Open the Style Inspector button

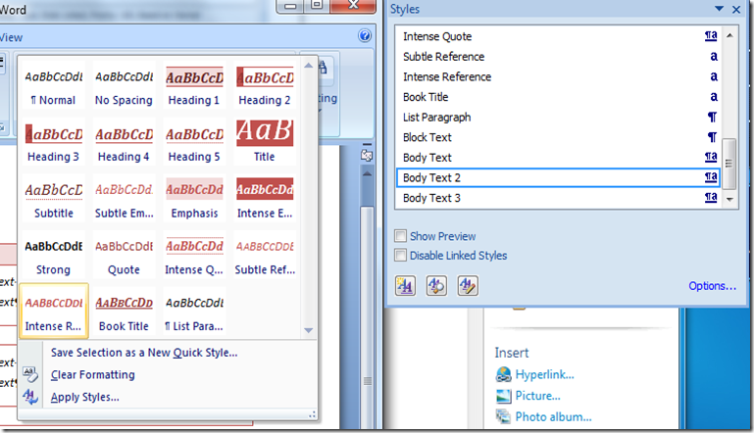(436, 286)
